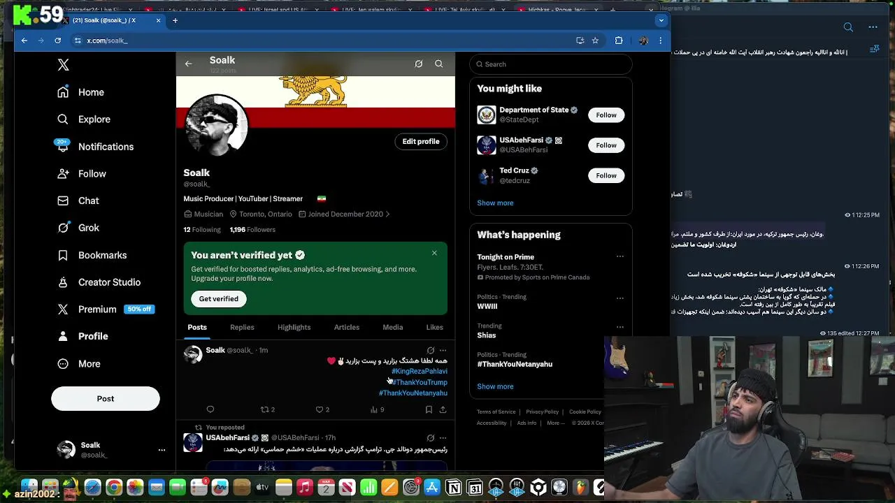View the 1,196 Followers list
Image resolution: width=895 pixels, height=503 pixels.
tap(252, 230)
